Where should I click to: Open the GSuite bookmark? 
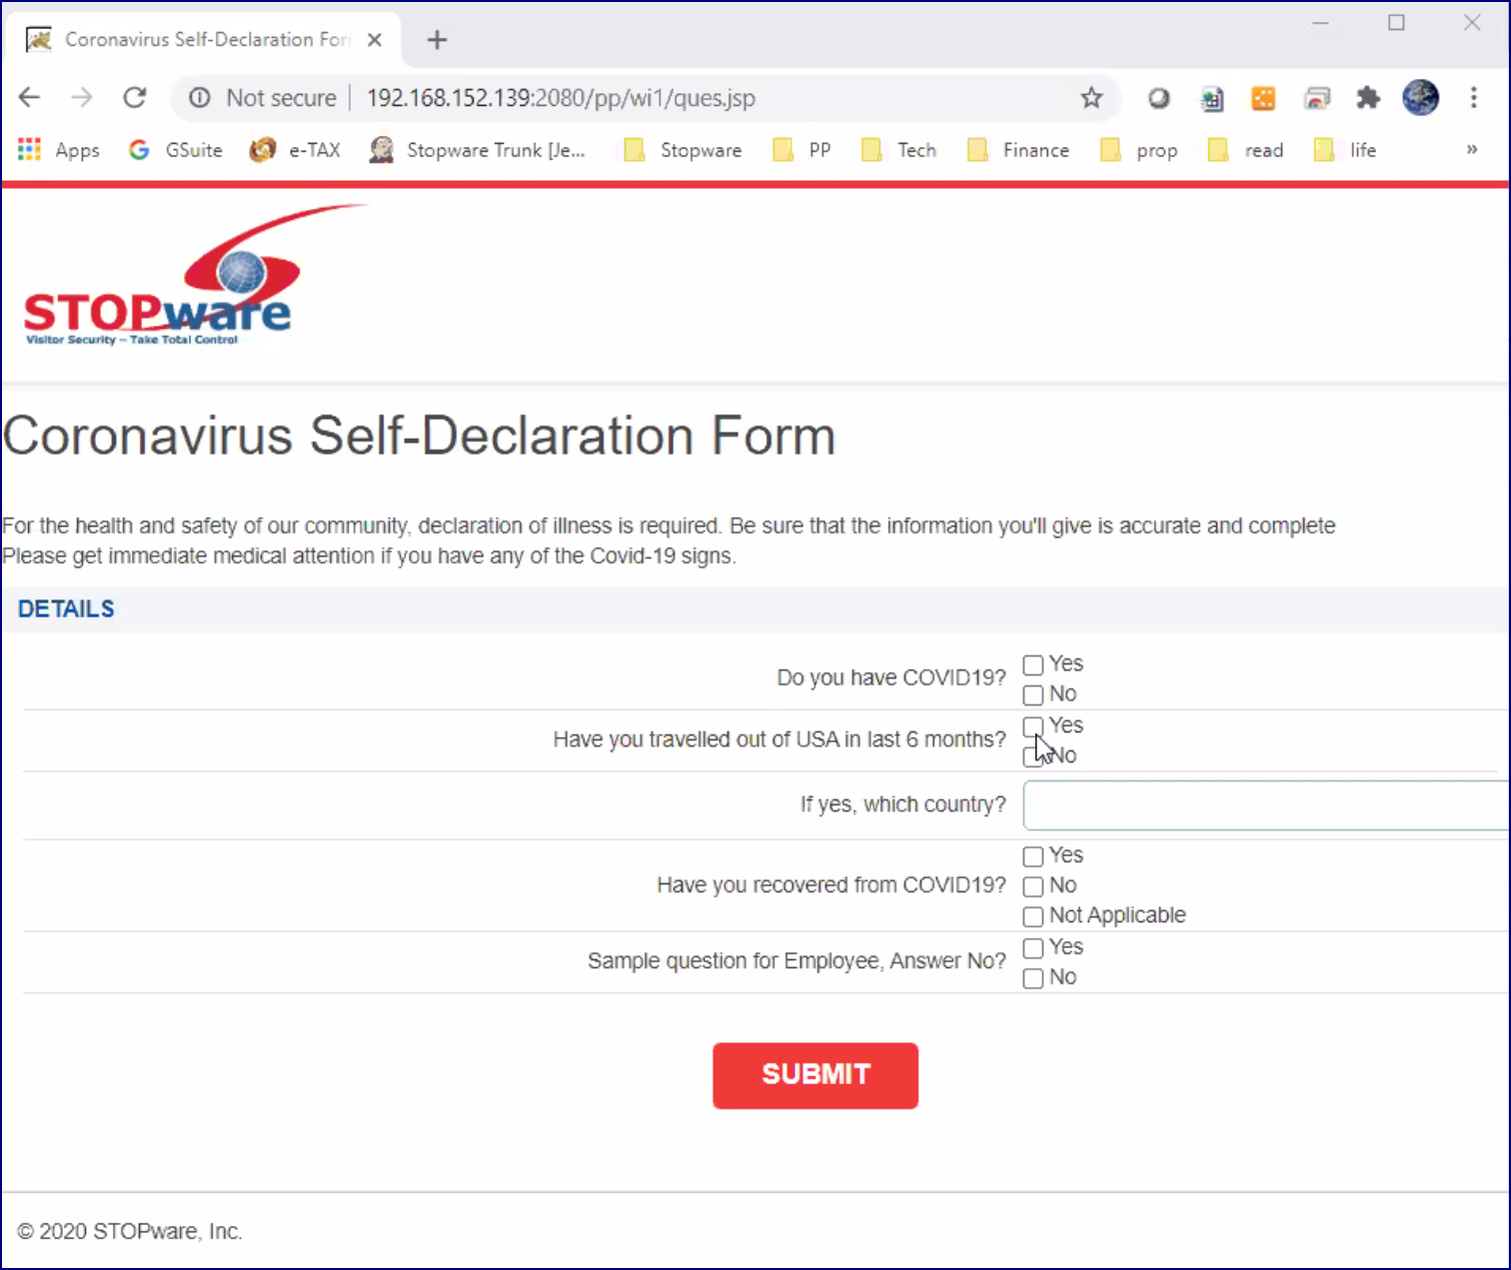(176, 150)
